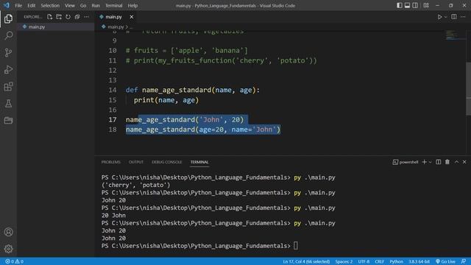Switch to the Problems tab
The height and width of the screenshot is (265, 471).
[x=111, y=162]
